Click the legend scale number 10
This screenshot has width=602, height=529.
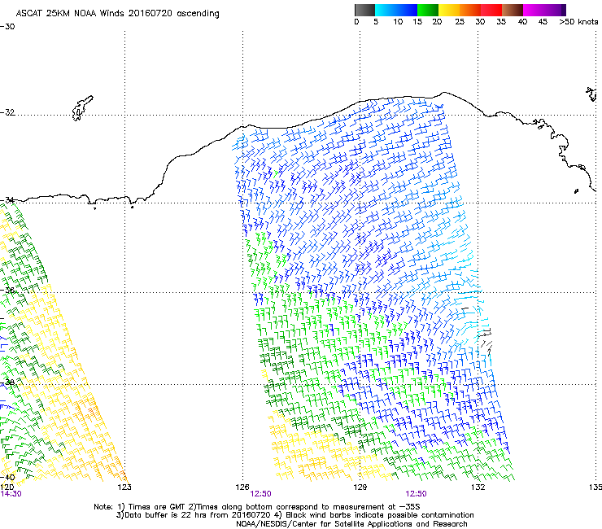[398, 22]
